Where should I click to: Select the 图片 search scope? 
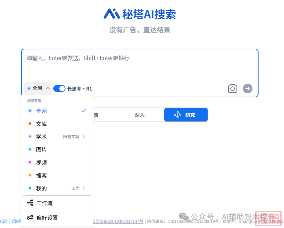coord(41,150)
